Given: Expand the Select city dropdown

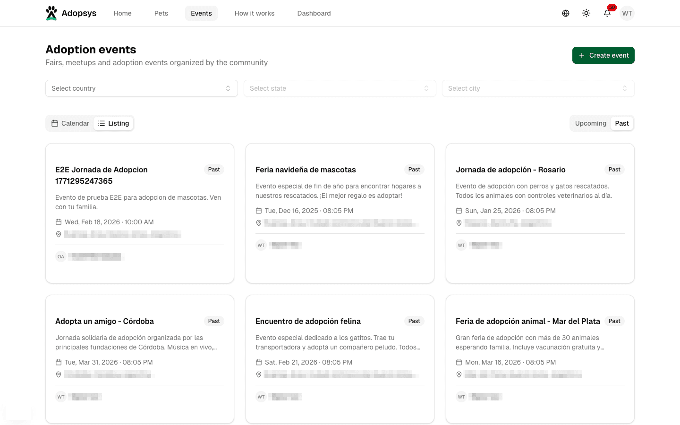Looking at the screenshot, I should click(x=538, y=88).
